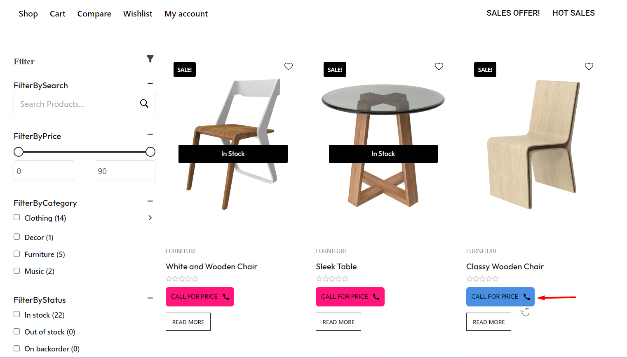
Task: Open the Cart menu item
Action: pyautogui.click(x=57, y=14)
